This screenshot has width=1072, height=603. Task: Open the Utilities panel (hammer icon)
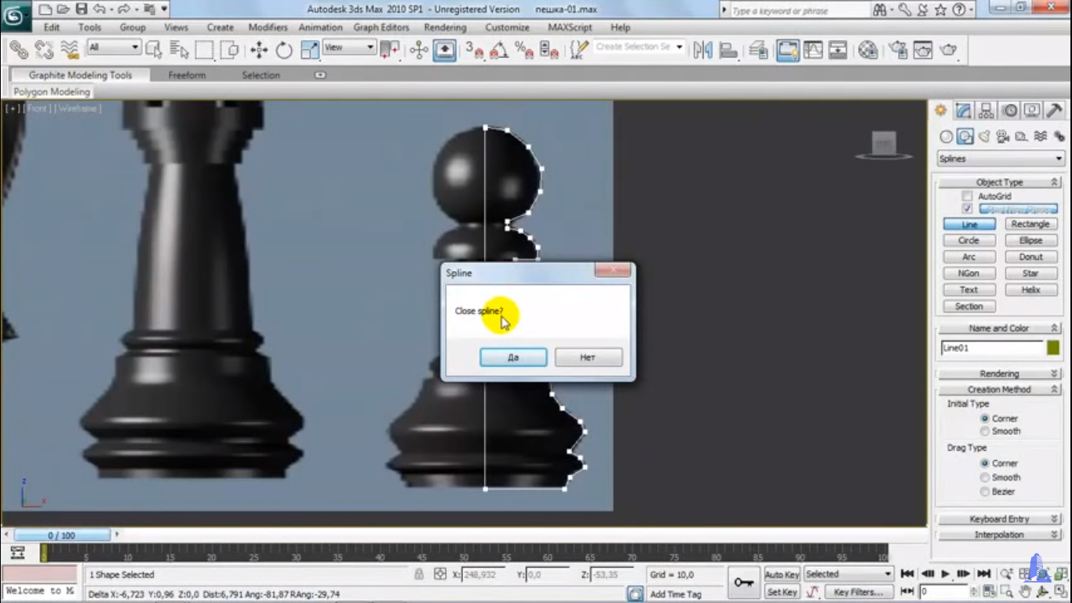tap(1056, 111)
